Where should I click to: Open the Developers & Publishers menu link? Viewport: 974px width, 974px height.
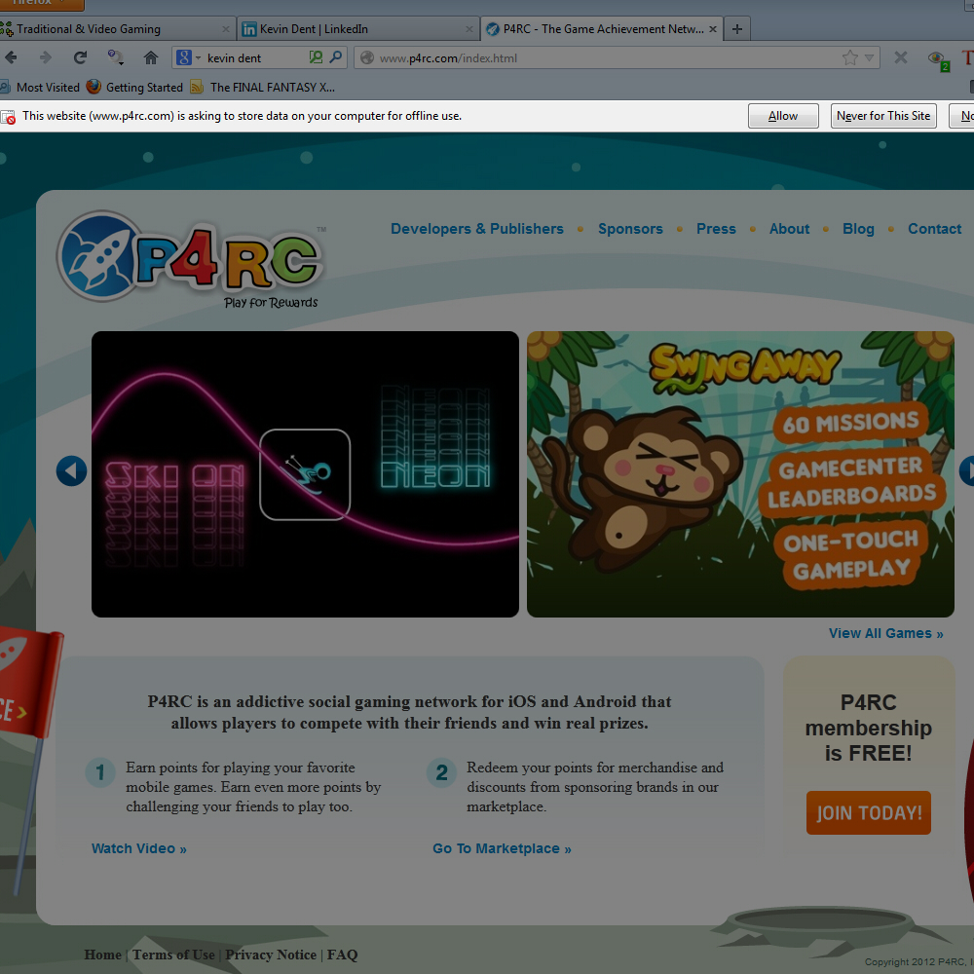476,229
